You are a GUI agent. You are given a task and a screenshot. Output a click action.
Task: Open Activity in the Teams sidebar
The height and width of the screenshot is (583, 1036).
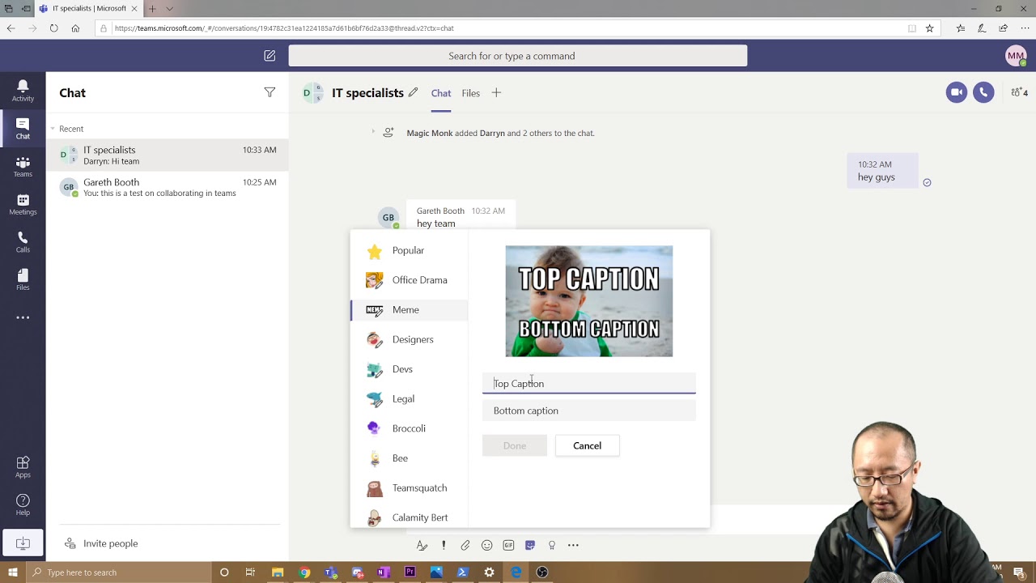click(x=23, y=91)
